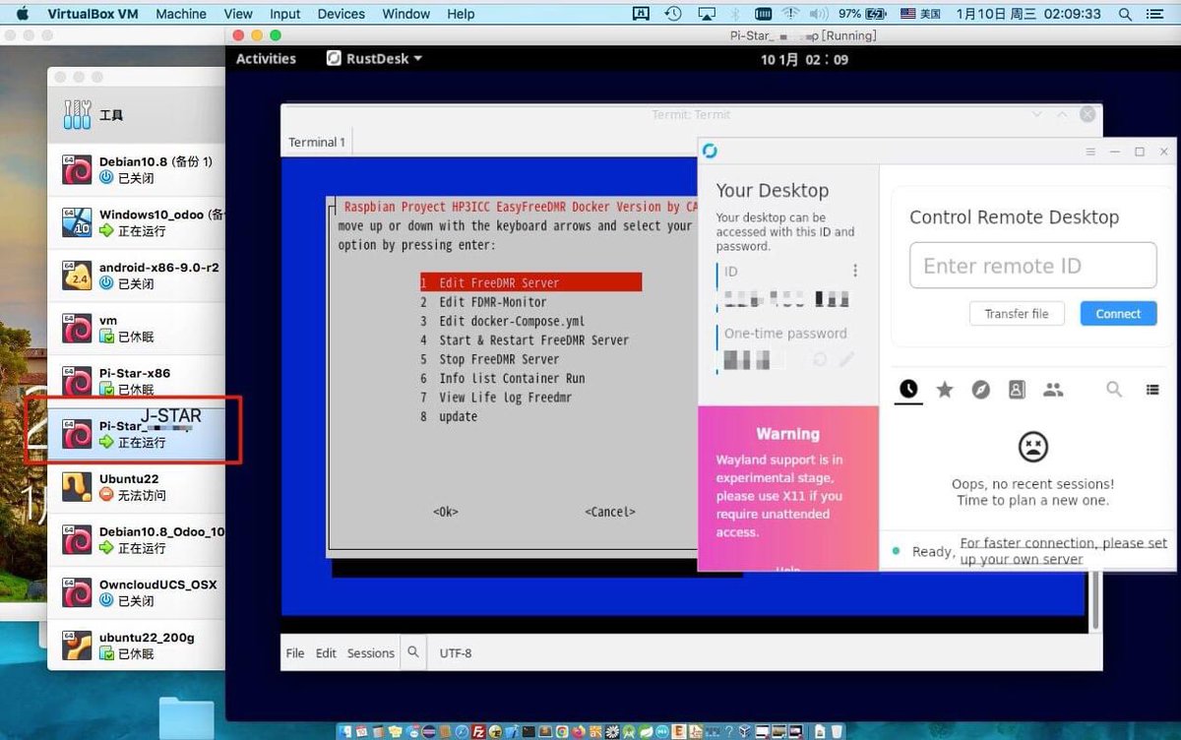Open the group peers icon
Viewport: 1181px width, 740px height.
pyautogui.click(x=1053, y=389)
